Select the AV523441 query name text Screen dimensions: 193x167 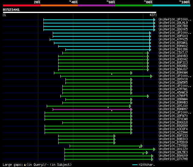pos(11,10)
